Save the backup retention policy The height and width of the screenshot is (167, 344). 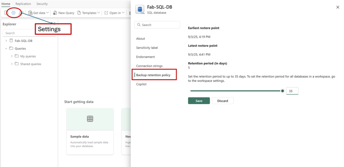(x=199, y=101)
